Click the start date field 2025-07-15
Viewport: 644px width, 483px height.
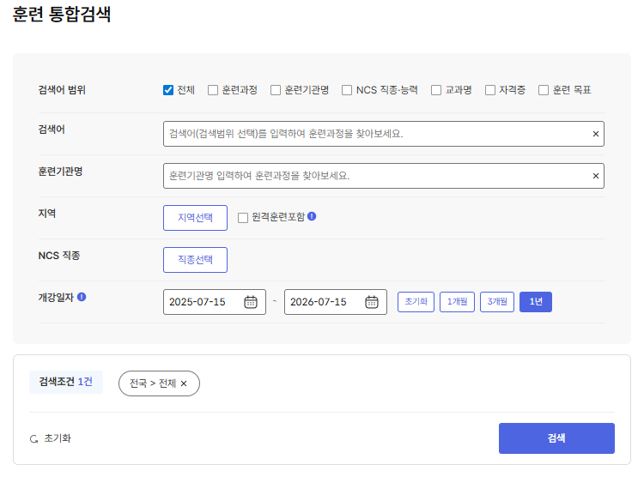[215, 302]
